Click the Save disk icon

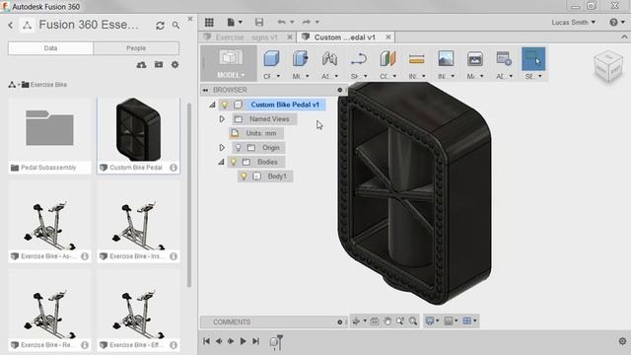tap(259, 22)
